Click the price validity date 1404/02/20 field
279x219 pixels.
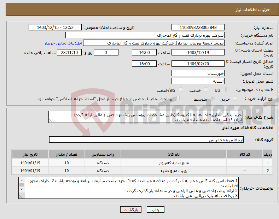pyautogui.click(x=198, y=64)
